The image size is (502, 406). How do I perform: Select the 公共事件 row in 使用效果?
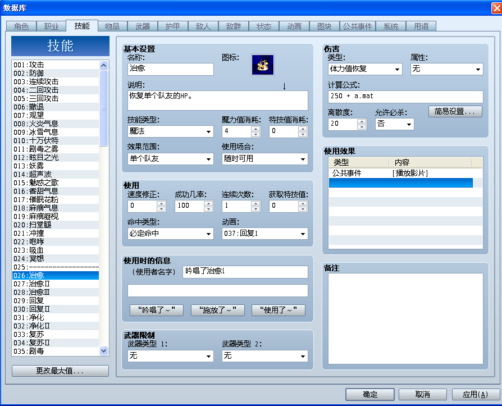[x=401, y=173]
